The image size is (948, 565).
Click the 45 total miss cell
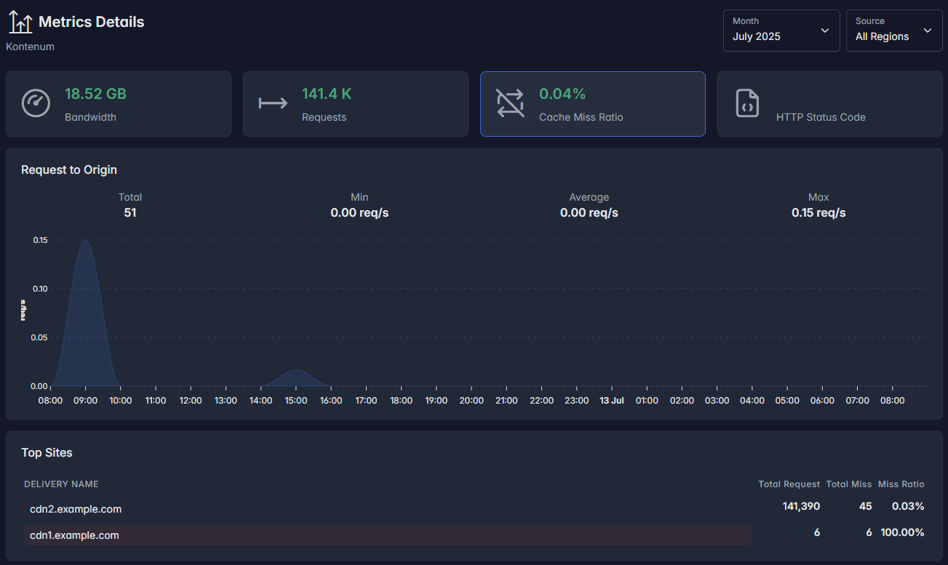[866, 506]
